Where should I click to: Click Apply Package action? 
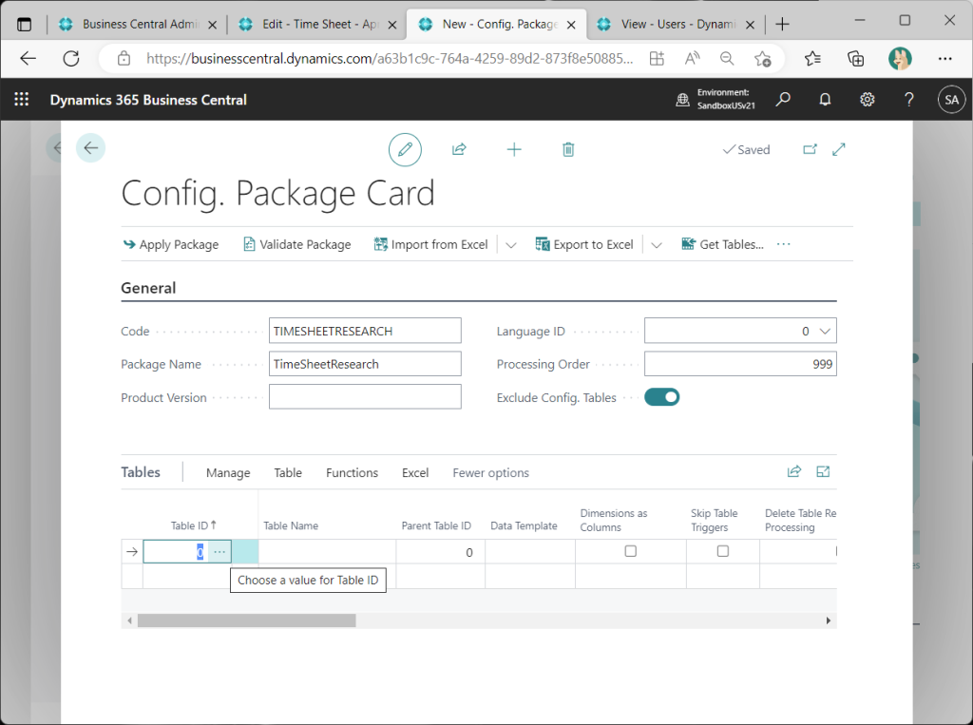171,244
